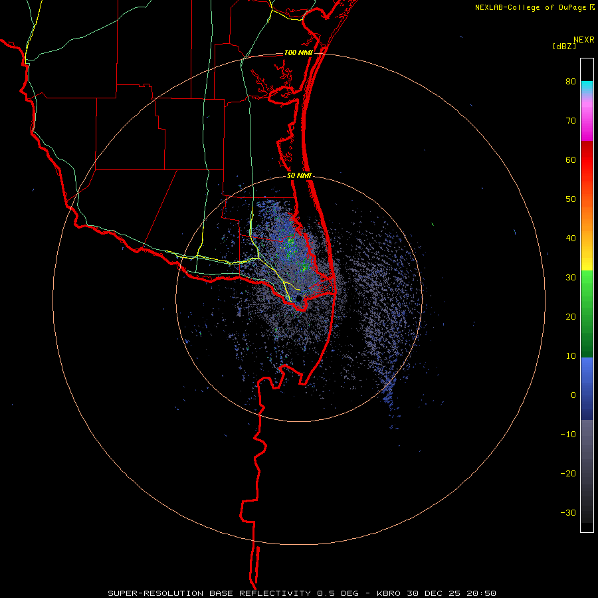Click the NEXLAB-College of DuPage credit text
The width and height of the screenshot is (598, 598).
(x=530, y=7)
